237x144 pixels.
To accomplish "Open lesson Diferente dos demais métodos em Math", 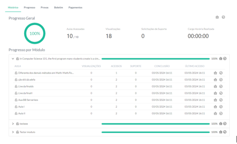I will pyautogui.click(x=46, y=73).
